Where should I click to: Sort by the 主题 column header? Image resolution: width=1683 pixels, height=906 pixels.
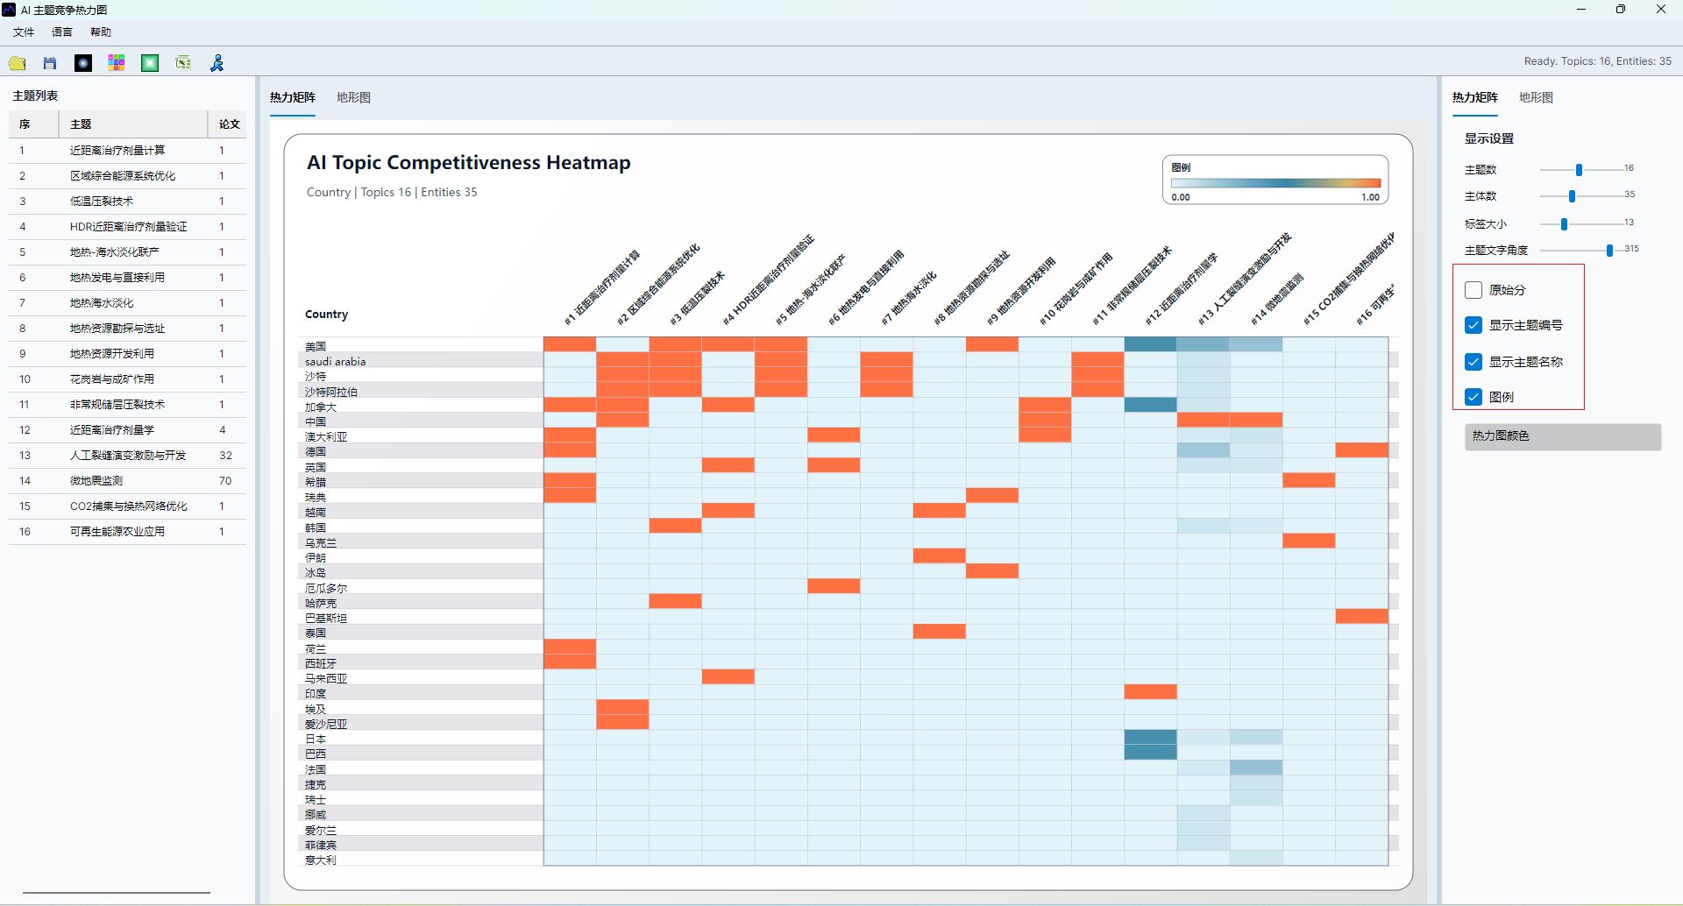(x=133, y=124)
